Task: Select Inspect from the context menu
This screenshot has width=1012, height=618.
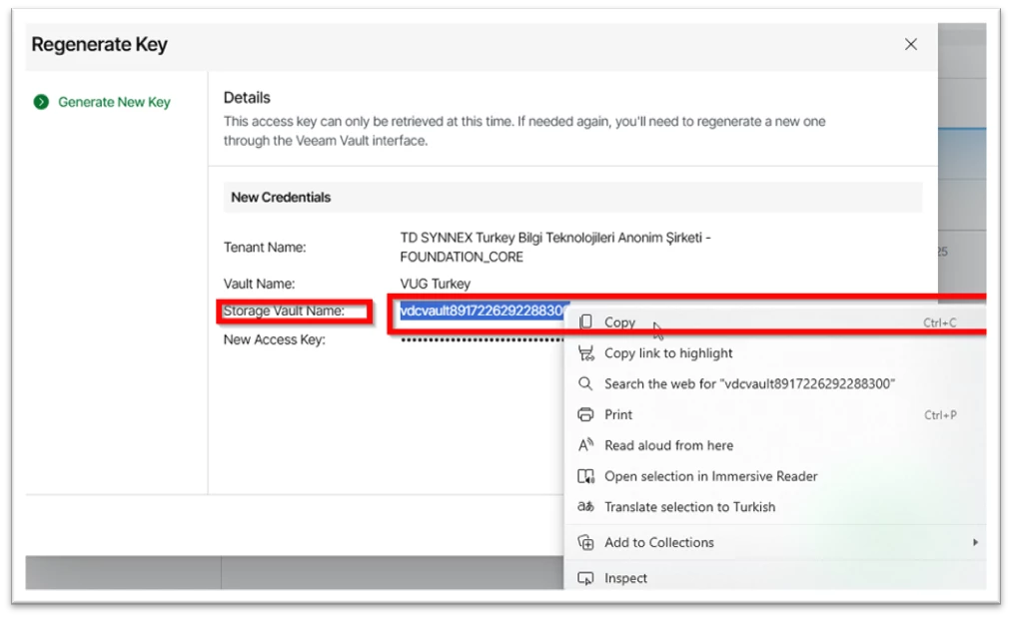Action: pos(774,578)
